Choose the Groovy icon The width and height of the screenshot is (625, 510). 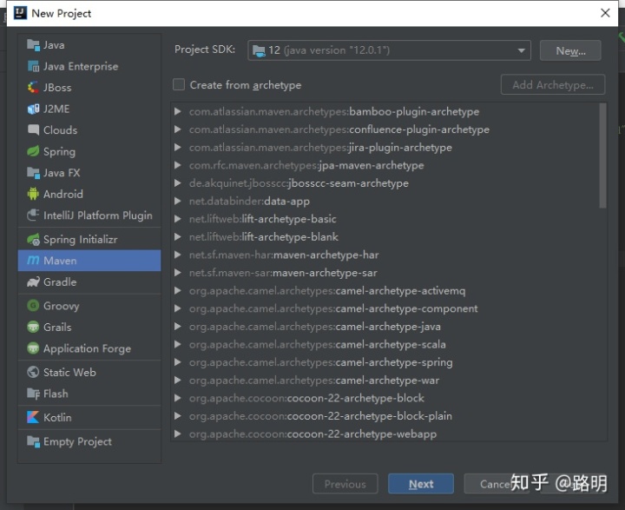33,306
